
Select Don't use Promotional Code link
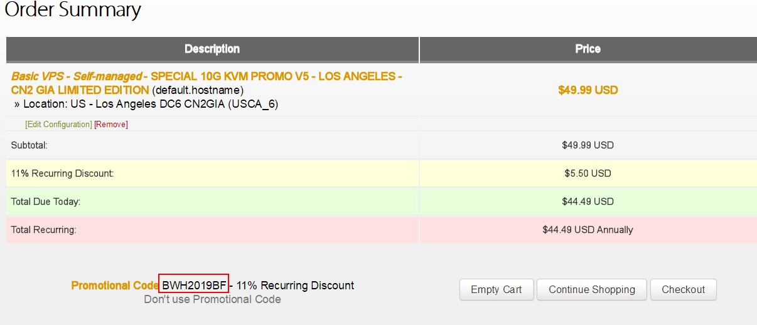coord(212,299)
